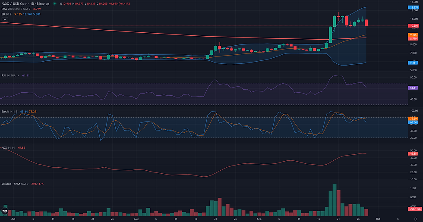Click the Sep date on time axis
423x222 pixels.
259,219
